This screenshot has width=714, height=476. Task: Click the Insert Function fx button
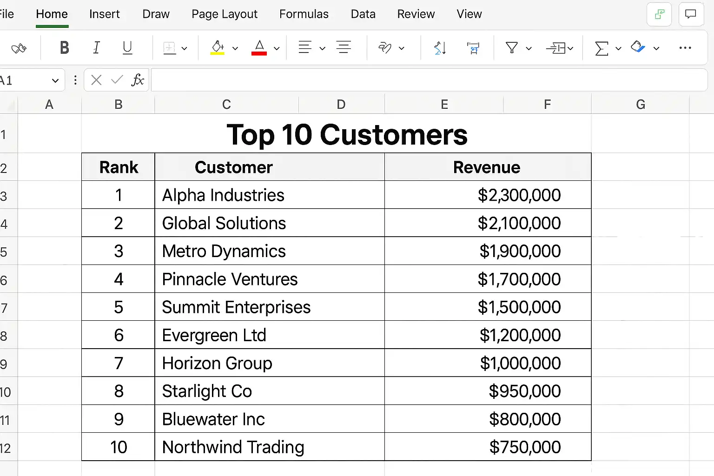[138, 80]
